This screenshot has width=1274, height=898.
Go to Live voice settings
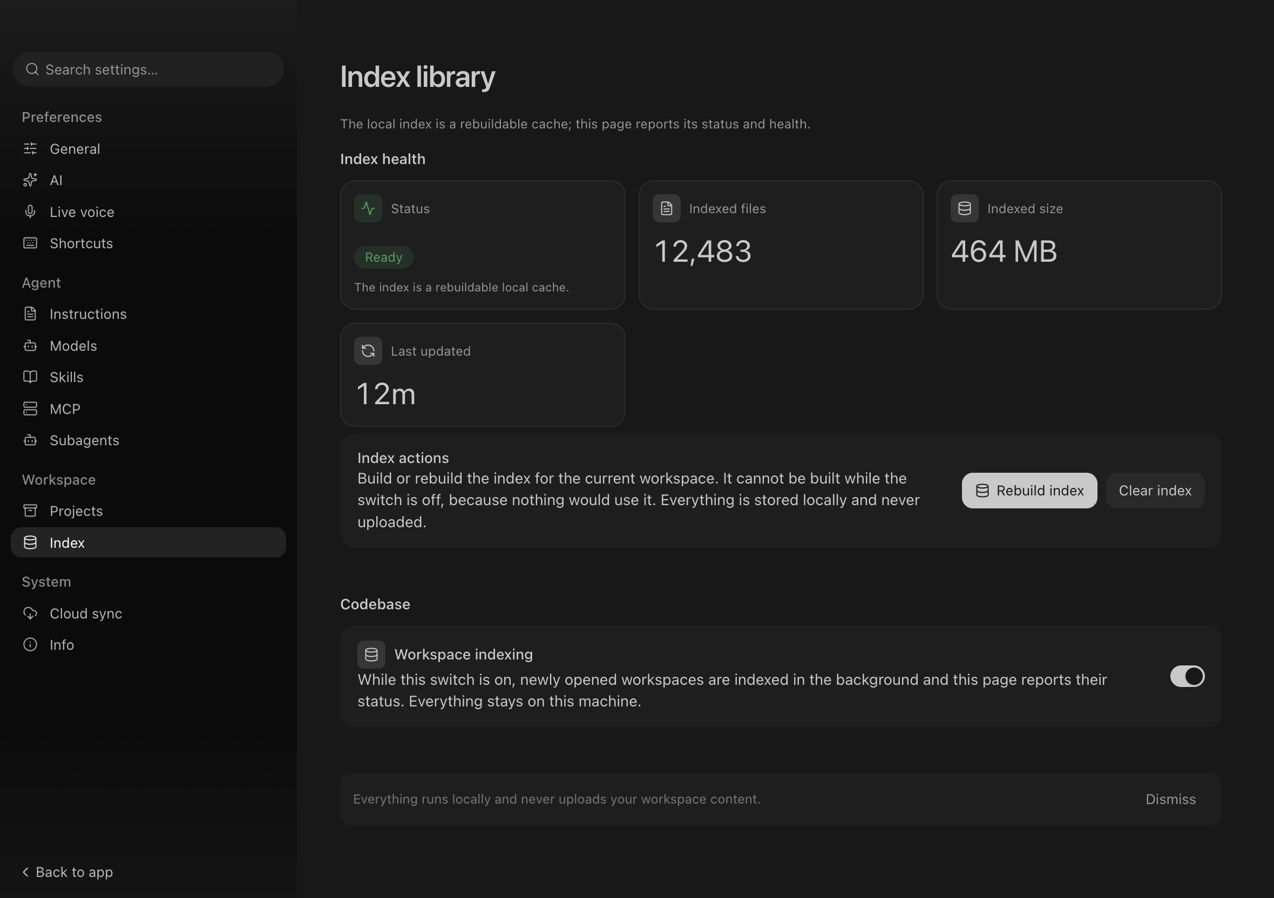coord(148,212)
